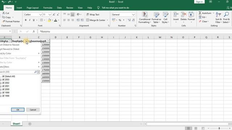This screenshot has width=232, height=130.
Task: Toggle Bold formatting
Action: (26, 20)
